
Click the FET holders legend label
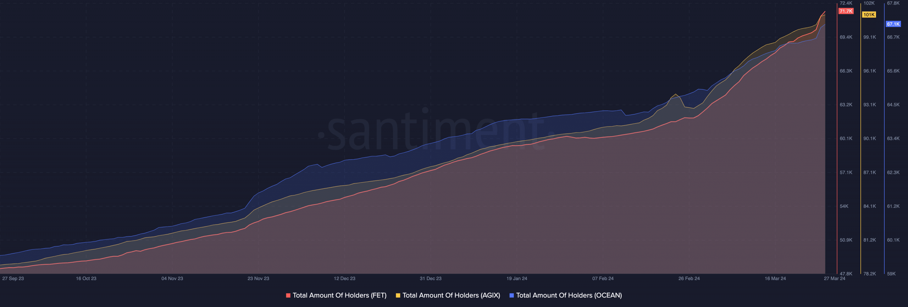tap(339, 295)
